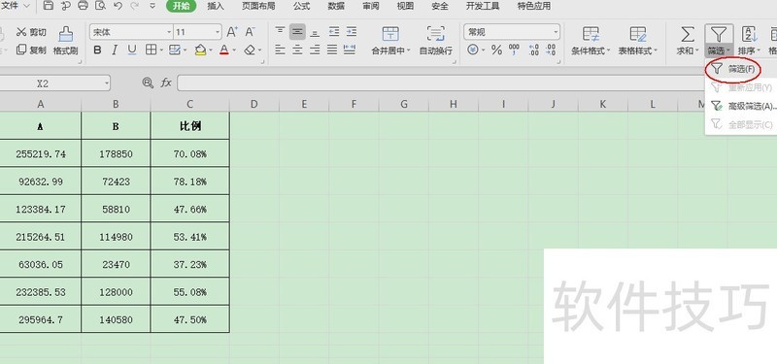Image resolution: width=777 pixels, height=364 pixels.
Task: Click the Auto Wrap (自动换行) icon
Action: click(435, 34)
